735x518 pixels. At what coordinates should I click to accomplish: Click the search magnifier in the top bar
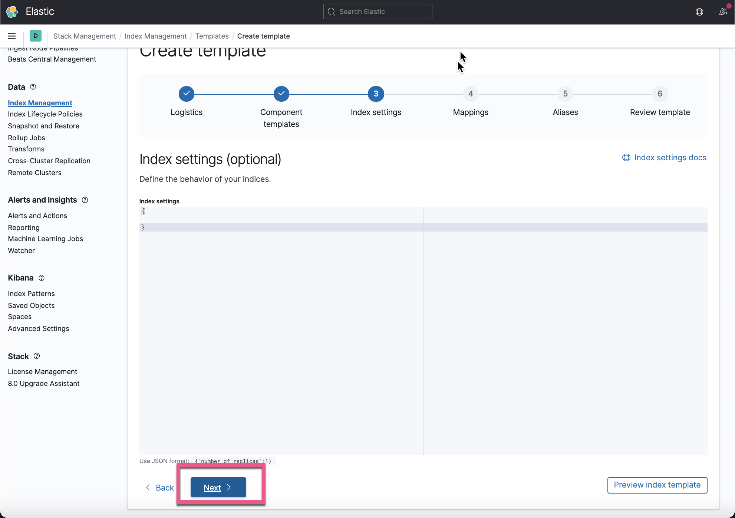pyautogui.click(x=332, y=12)
